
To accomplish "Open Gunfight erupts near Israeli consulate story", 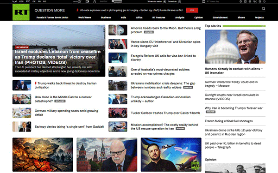I will pos(232,97).
